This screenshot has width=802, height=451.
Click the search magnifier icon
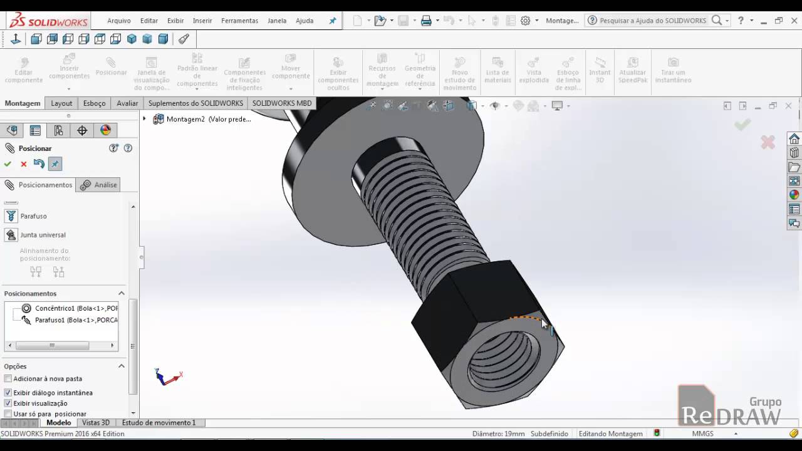(x=717, y=21)
